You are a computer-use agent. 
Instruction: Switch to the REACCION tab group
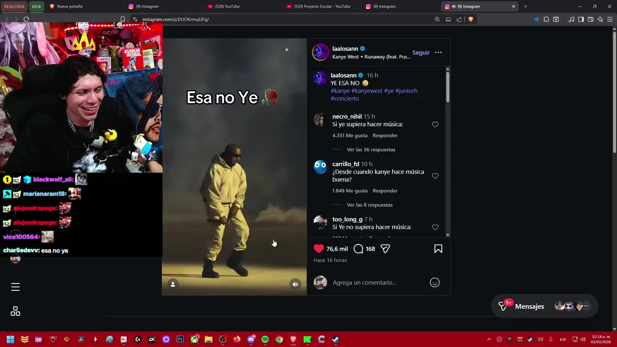coord(14,6)
